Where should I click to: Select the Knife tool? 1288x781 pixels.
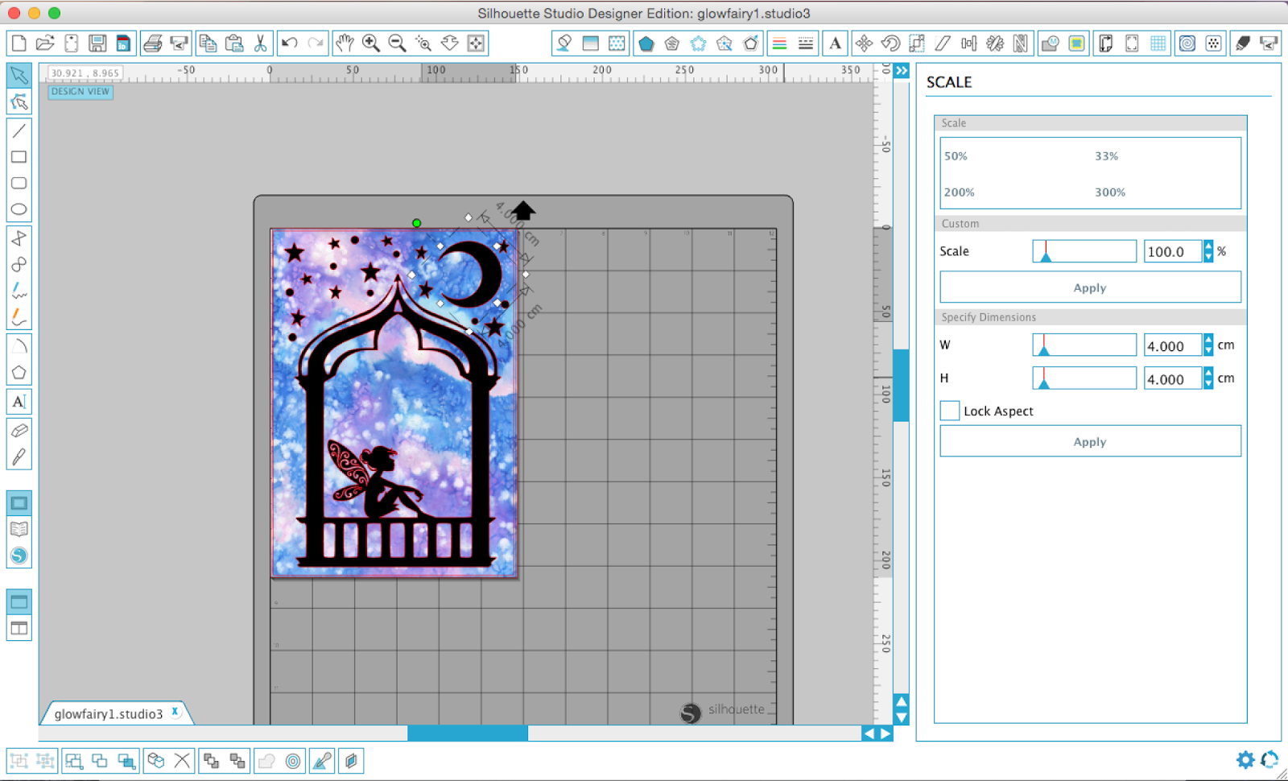coord(19,457)
